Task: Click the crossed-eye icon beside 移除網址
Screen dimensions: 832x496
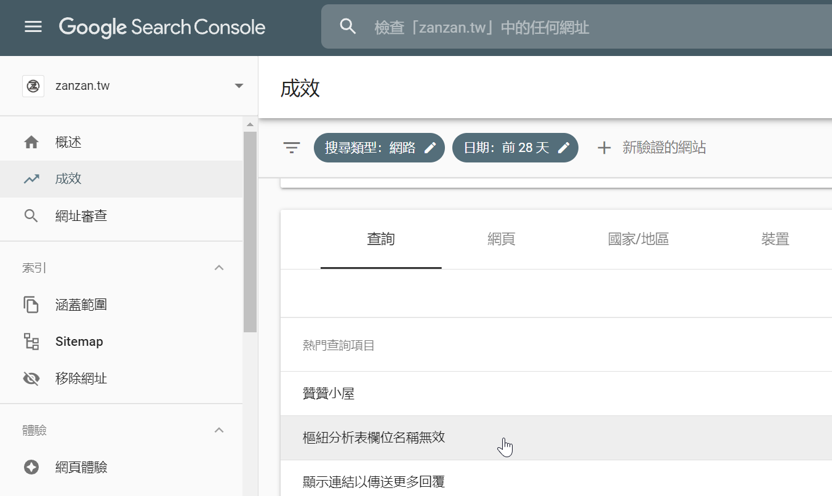Action: [x=31, y=378]
